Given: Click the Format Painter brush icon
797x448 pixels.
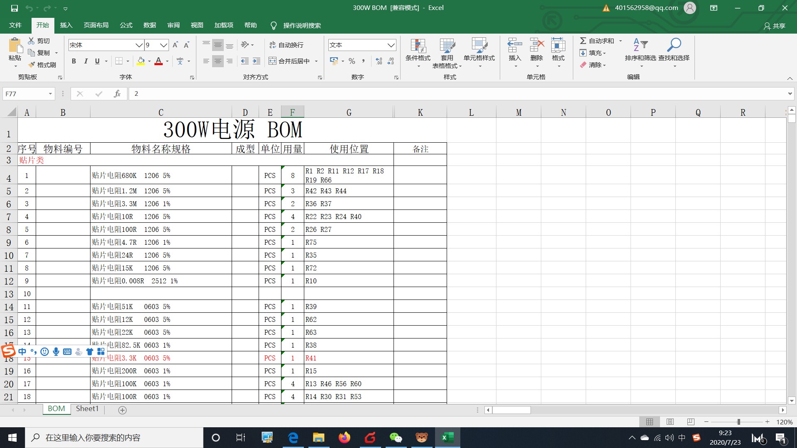Looking at the screenshot, I should [x=32, y=65].
